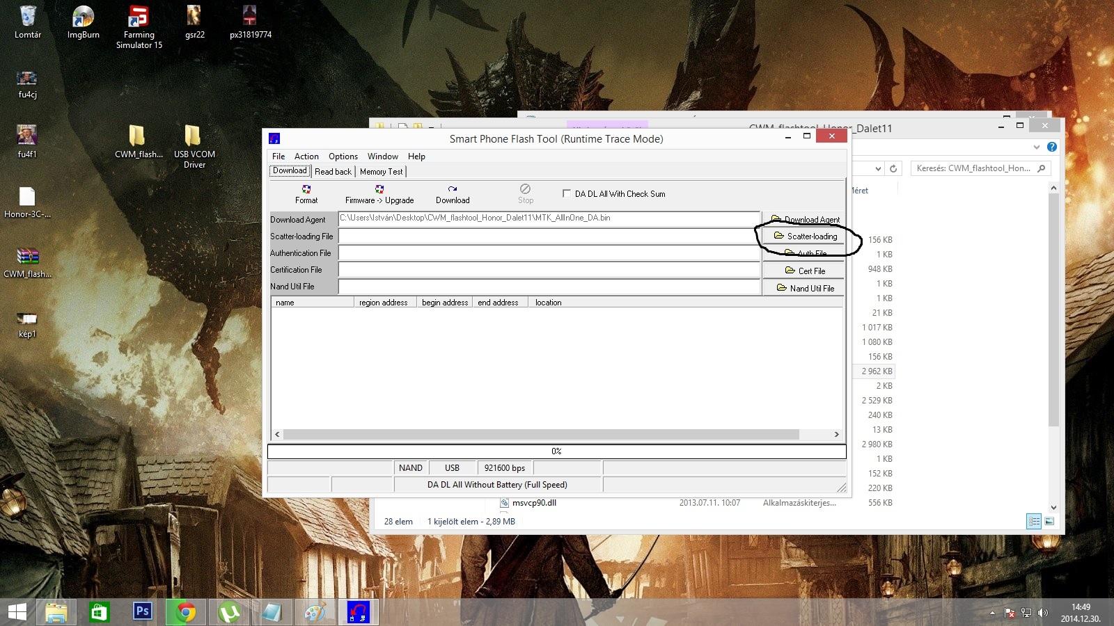Enable DA DL All With Check Sum

(567, 193)
